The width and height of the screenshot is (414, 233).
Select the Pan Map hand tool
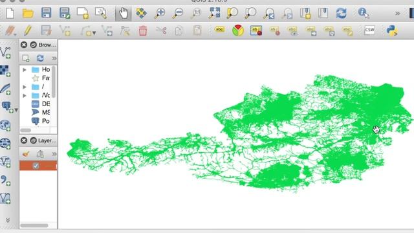[124, 13]
